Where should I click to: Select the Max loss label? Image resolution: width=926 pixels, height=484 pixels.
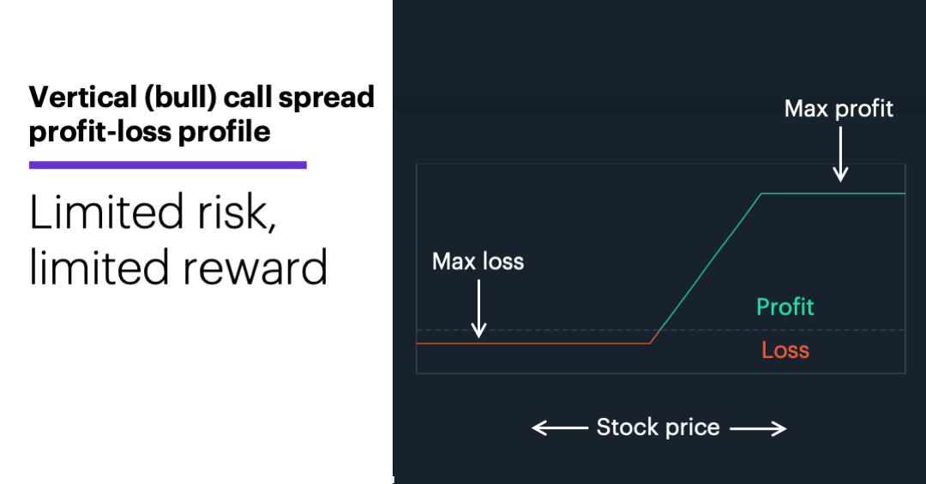pos(478,261)
